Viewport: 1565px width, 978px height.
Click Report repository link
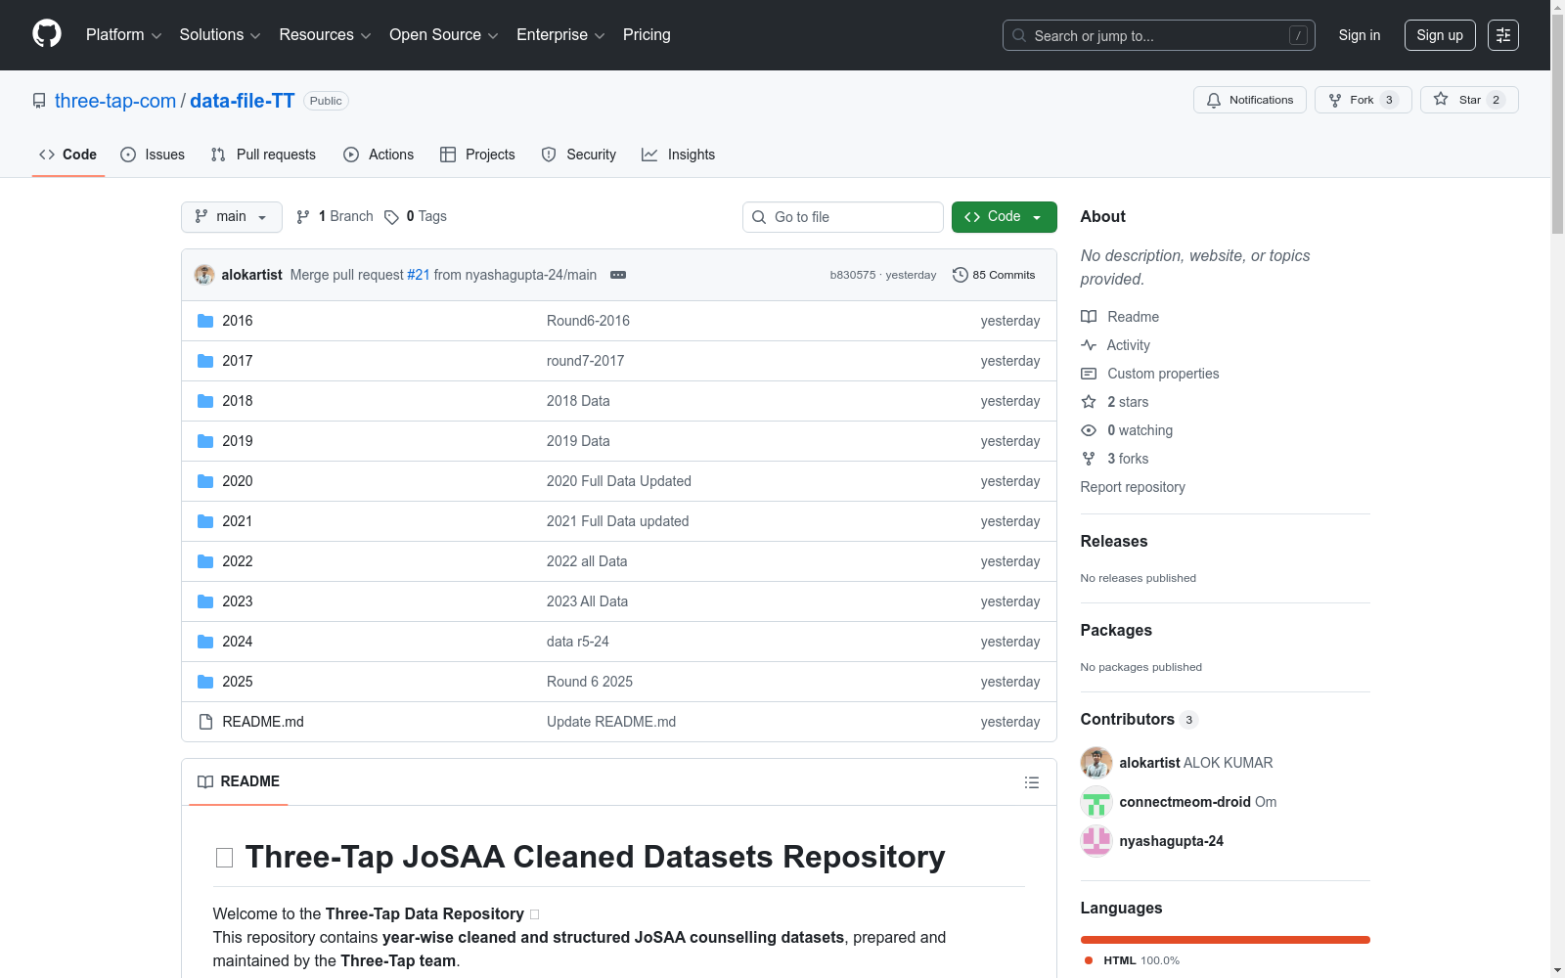coord(1133,487)
